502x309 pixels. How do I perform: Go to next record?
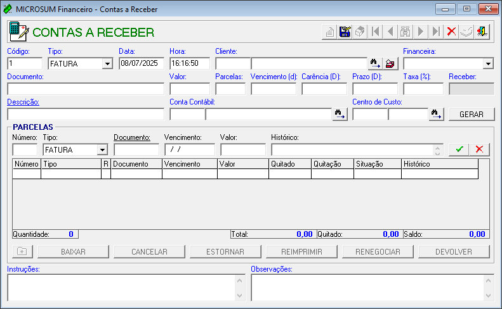tap(421, 32)
